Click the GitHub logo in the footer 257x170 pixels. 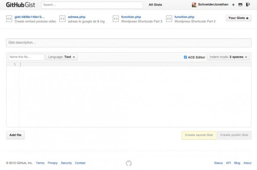coord(129,163)
